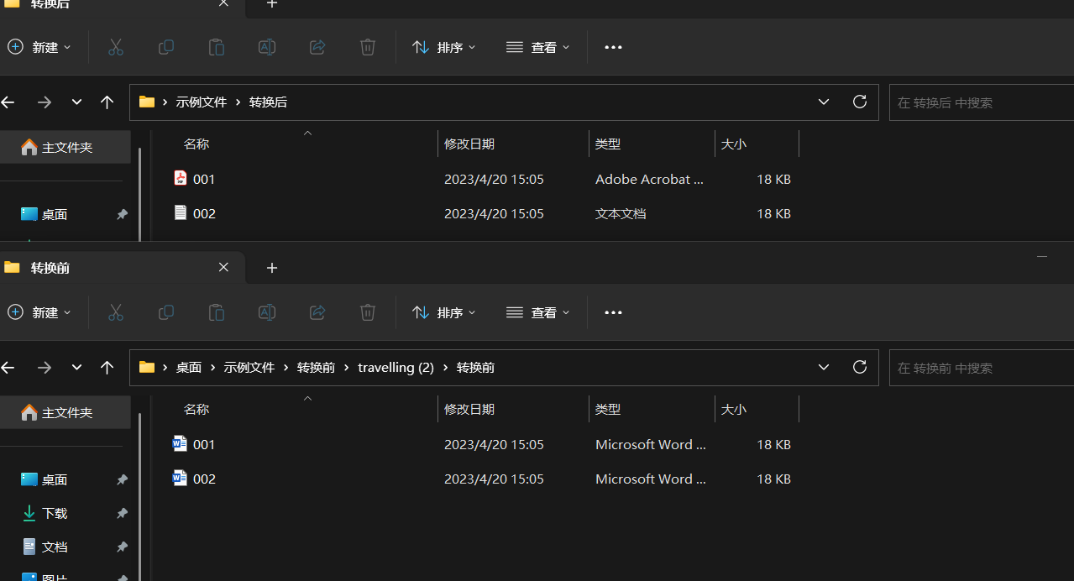Click the Up arrow to go to parent folder

click(107, 102)
